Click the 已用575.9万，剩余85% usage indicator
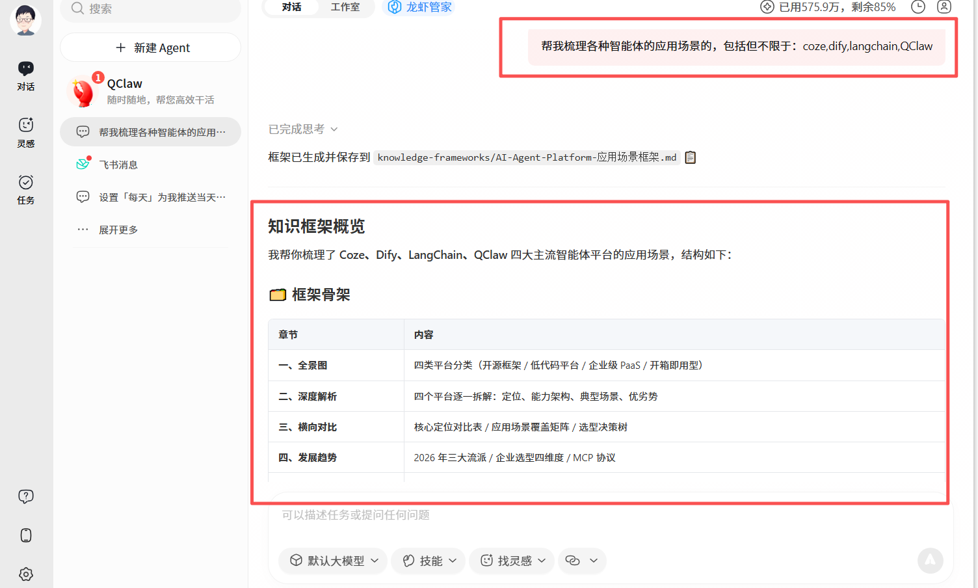Viewport: 978px width, 588px height. pos(828,7)
